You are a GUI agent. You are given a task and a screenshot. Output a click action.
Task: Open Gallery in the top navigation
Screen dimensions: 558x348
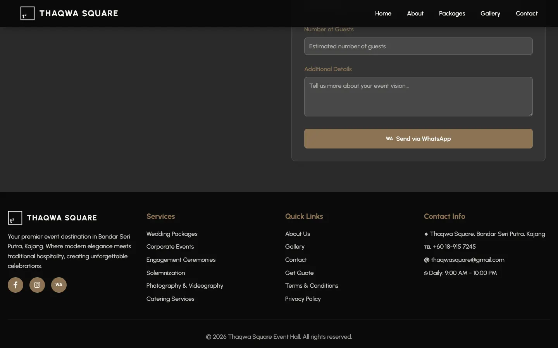(x=490, y=14)
